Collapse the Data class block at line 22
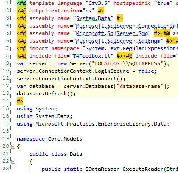 click(13, 161)
